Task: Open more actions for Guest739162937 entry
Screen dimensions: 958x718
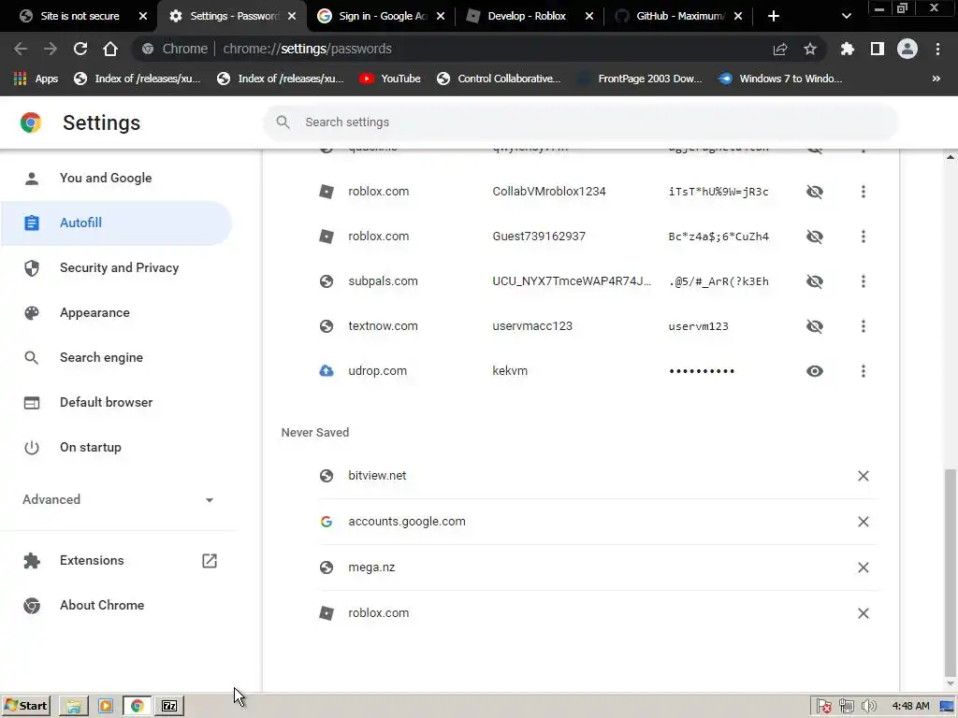Action: click(864, 237)
